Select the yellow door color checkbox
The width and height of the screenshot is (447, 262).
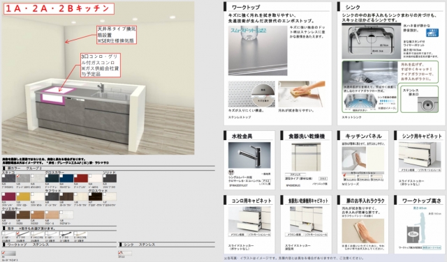pos(17,194)
